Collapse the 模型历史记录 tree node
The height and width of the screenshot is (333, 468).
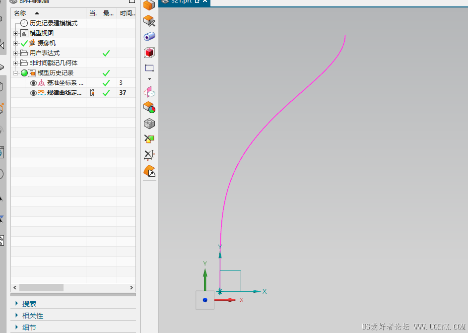click(x=15, y=73)
